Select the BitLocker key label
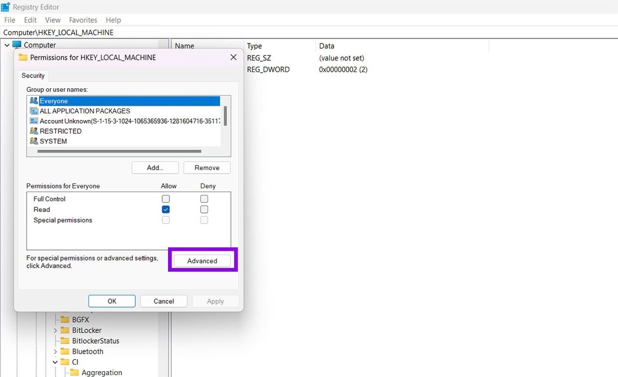 point(87,330)
